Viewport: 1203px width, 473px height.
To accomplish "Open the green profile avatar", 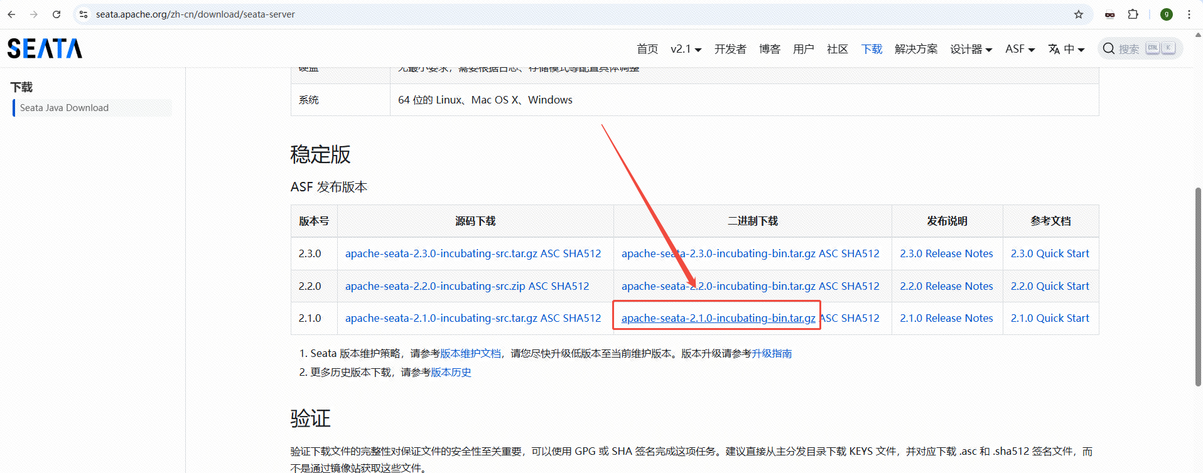I will click(1167, 14).
